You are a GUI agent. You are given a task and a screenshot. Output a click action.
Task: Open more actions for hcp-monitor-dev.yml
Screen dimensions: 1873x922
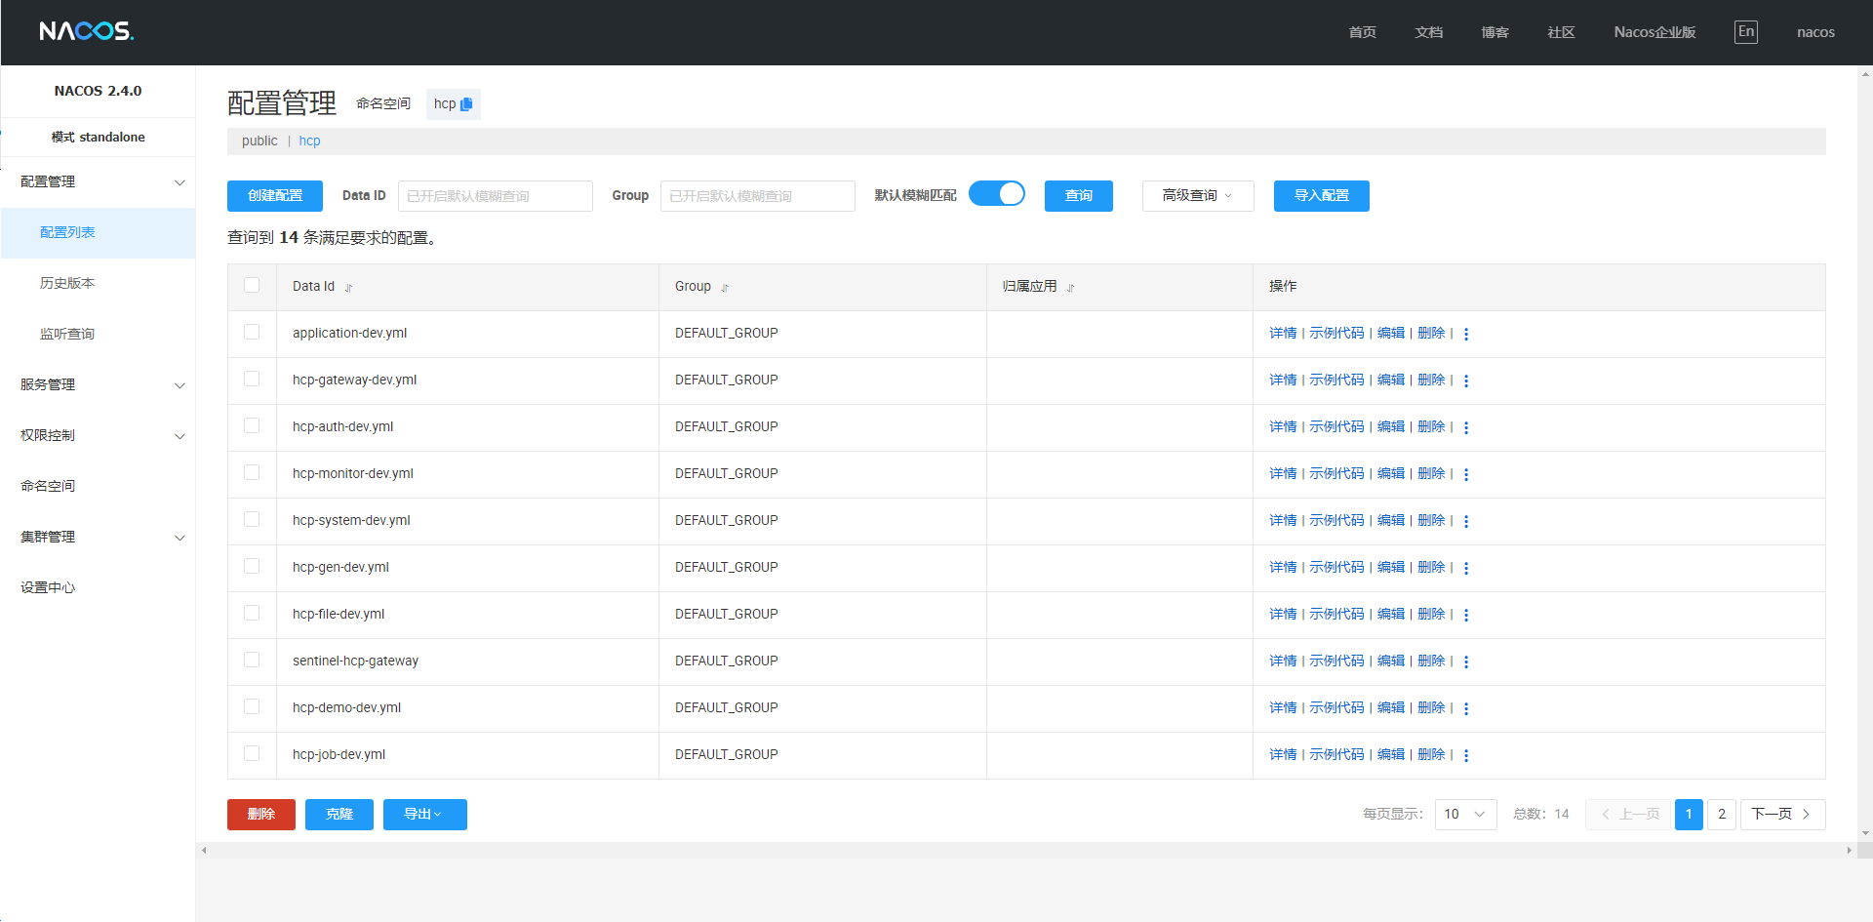pyautogui.click(x=1466, y=474)
